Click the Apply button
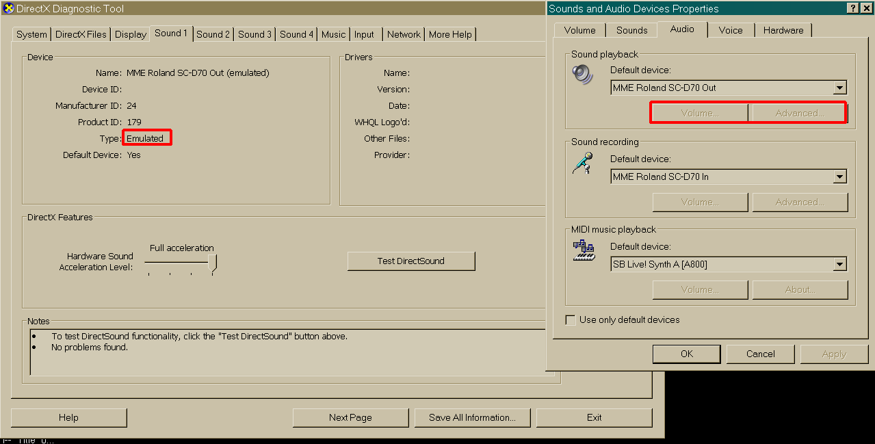This screenshot has height=444, width=875. (x=834, y=354)
